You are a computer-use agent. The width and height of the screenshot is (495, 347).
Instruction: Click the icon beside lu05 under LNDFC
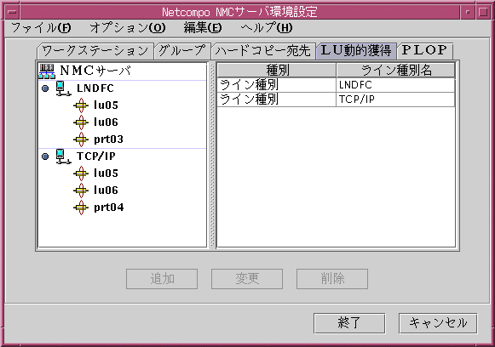click(81, 105)
